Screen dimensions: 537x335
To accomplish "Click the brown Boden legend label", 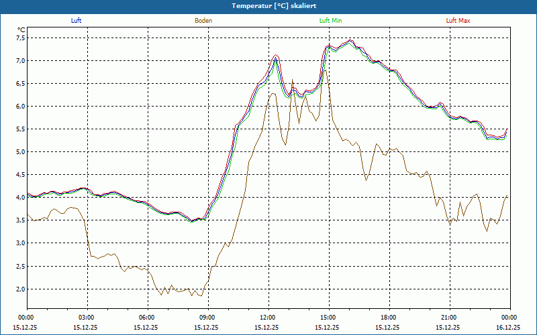I will click(203, 21).
